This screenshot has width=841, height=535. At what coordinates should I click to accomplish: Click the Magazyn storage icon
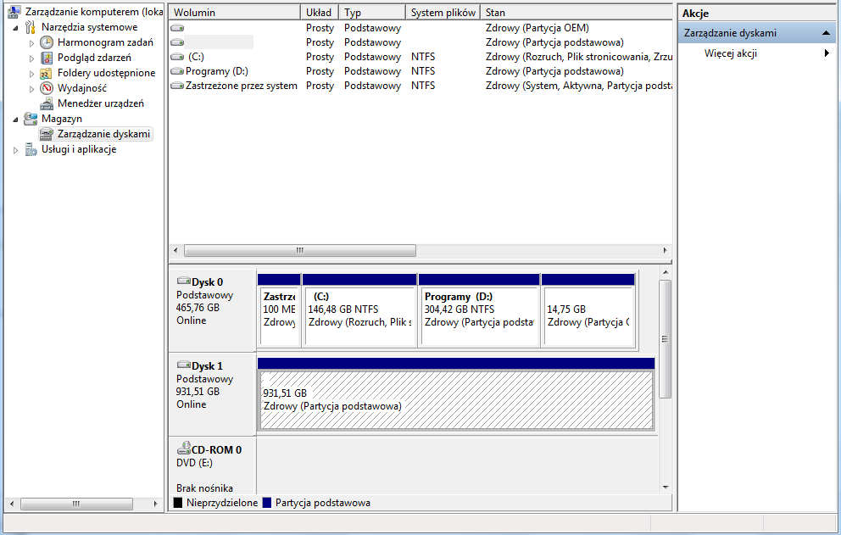31,119
